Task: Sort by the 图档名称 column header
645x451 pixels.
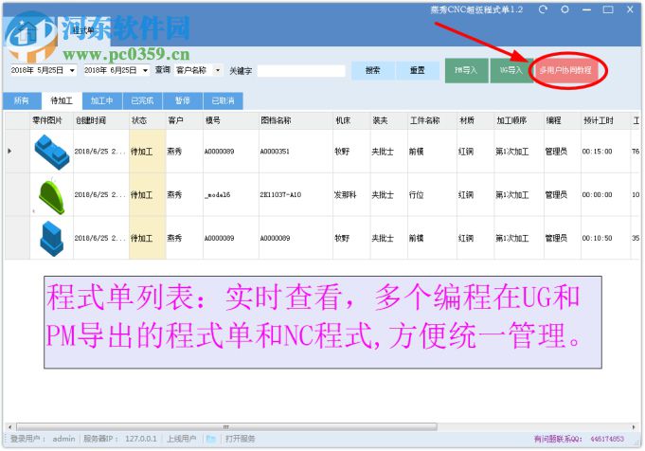Action: pos(296,120)
